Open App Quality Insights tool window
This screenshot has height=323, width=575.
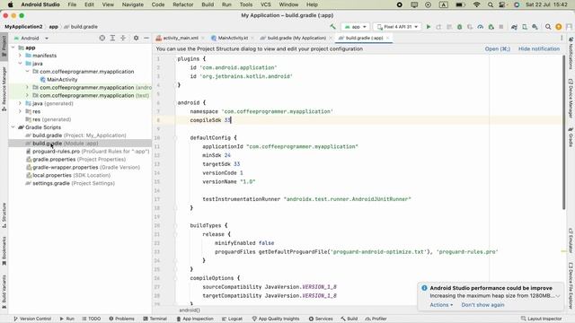coord(276,319)
